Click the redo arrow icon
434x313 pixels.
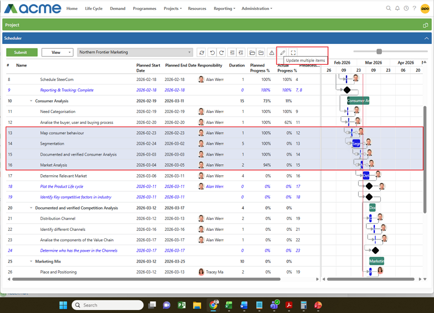pyautogui.click(x=222, y=53)
